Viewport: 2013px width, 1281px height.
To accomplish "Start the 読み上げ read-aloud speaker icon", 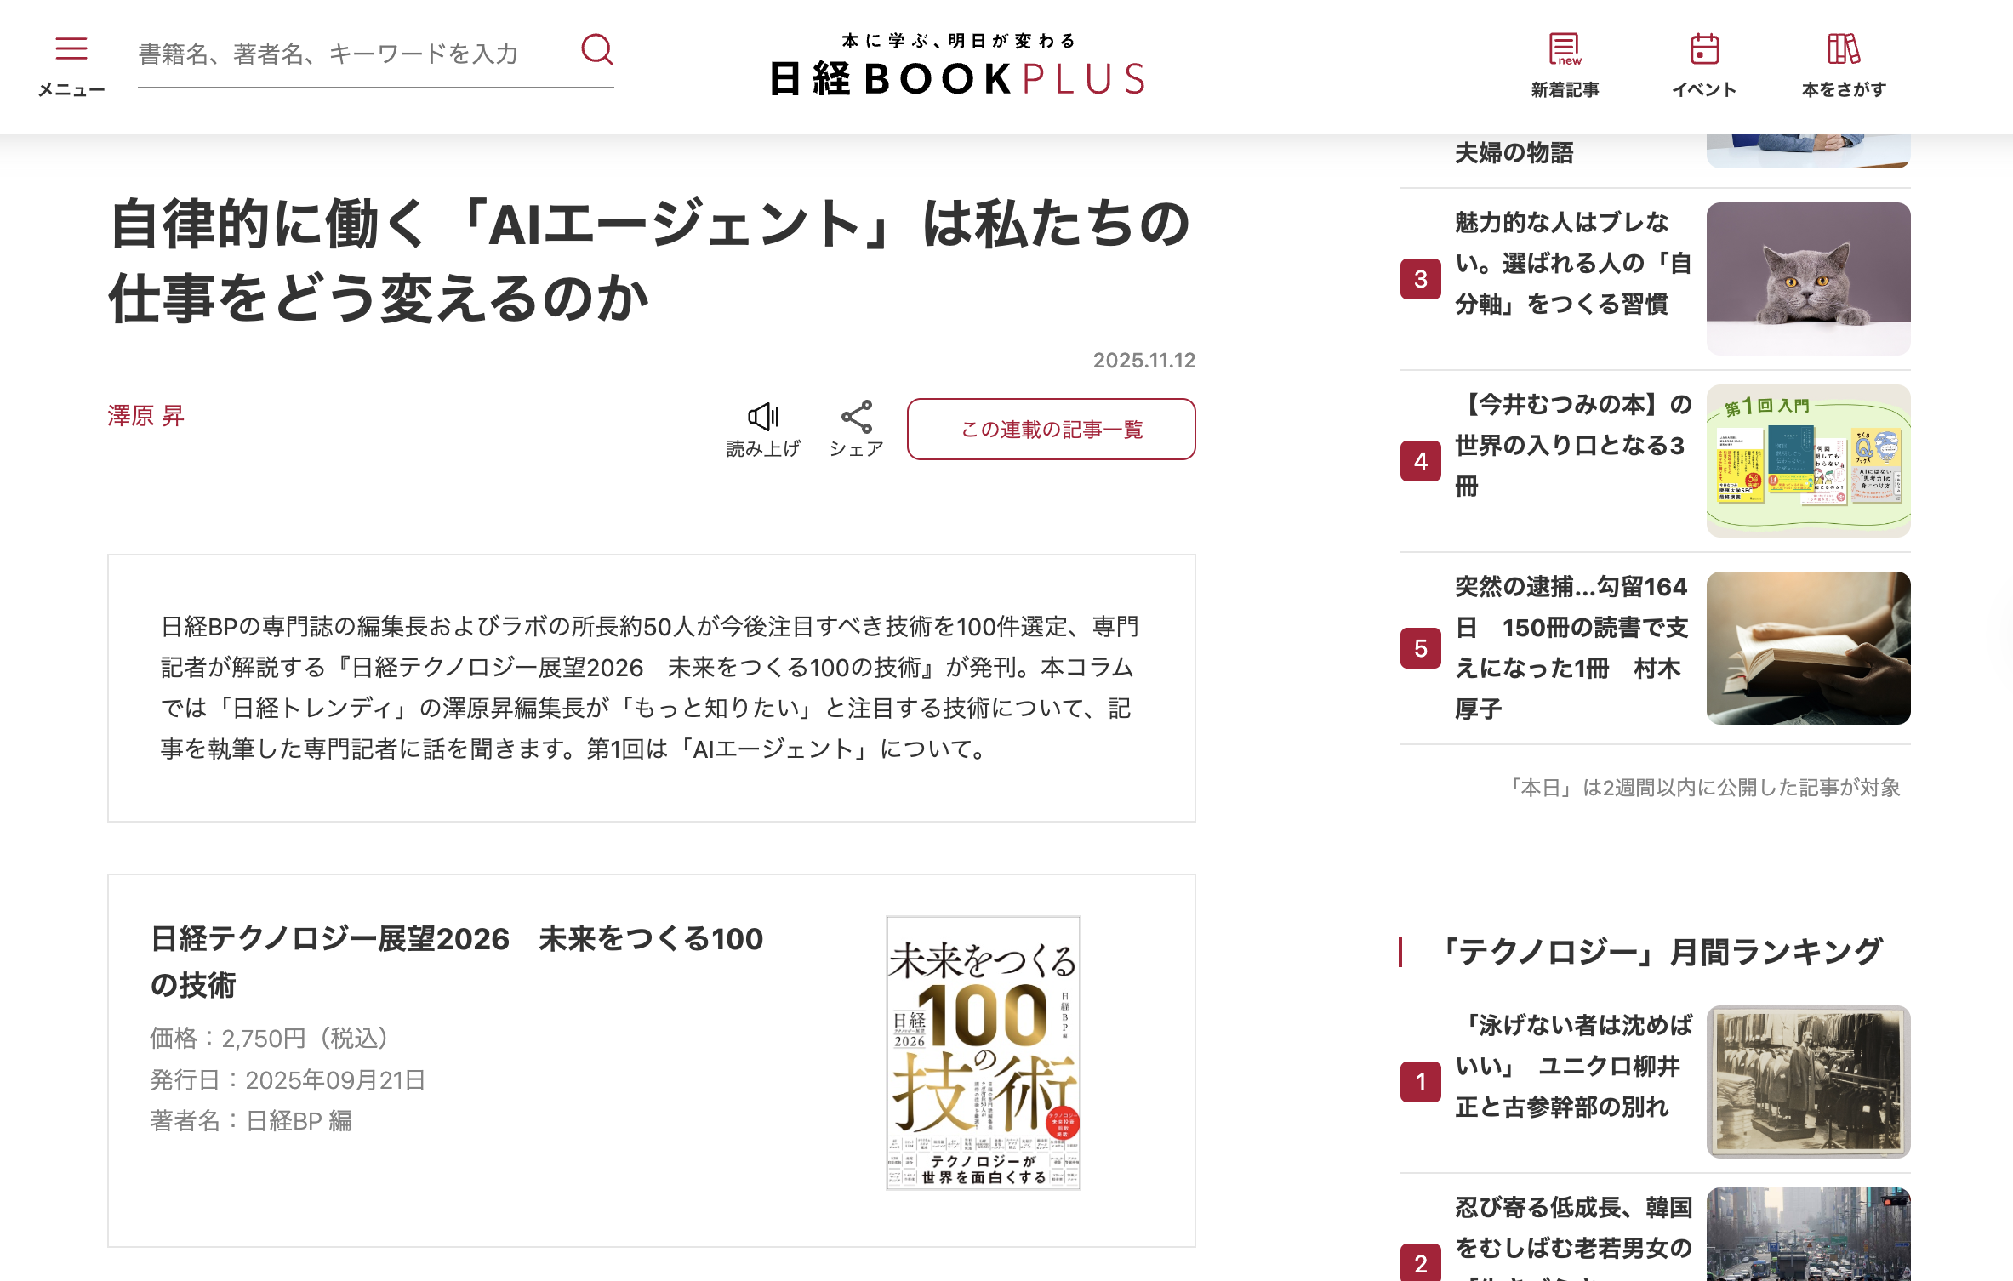I will coord(763,417).
